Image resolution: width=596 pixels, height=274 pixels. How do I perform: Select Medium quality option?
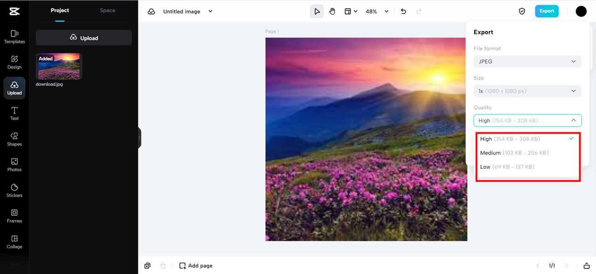pos(528,153)
